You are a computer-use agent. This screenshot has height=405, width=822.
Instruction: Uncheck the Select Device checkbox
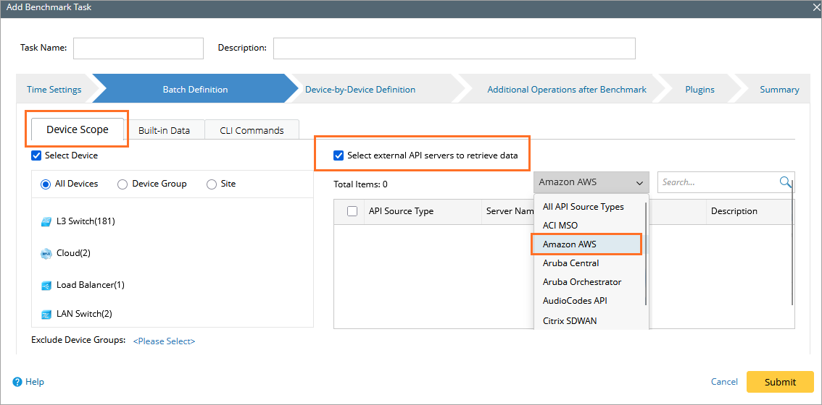click(x=36, y=155)
